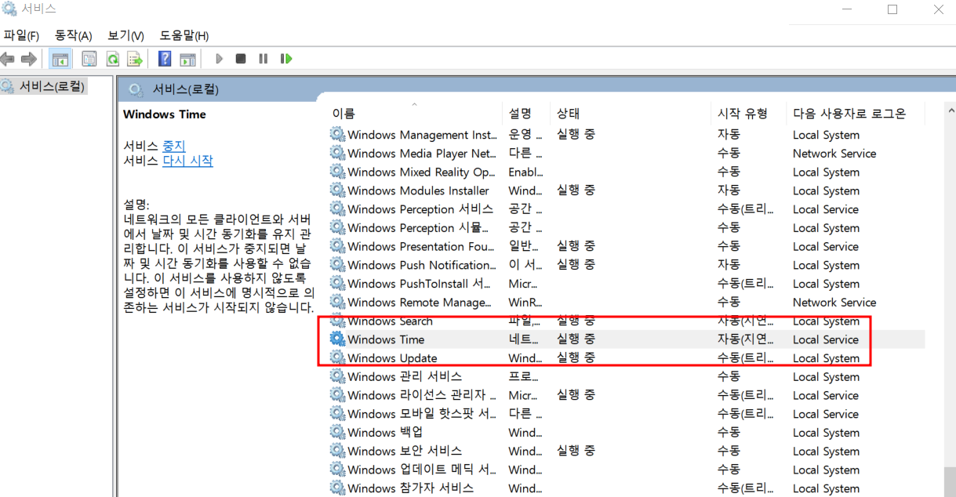The height and width of the screenshot is (497, 956).
Task: Click the Pause Service toolbar icon
Action: [x=263, y=59]
